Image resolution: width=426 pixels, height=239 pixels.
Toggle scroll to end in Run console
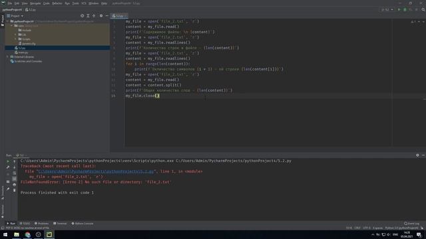pyautogui.click(x=15, y=179)
